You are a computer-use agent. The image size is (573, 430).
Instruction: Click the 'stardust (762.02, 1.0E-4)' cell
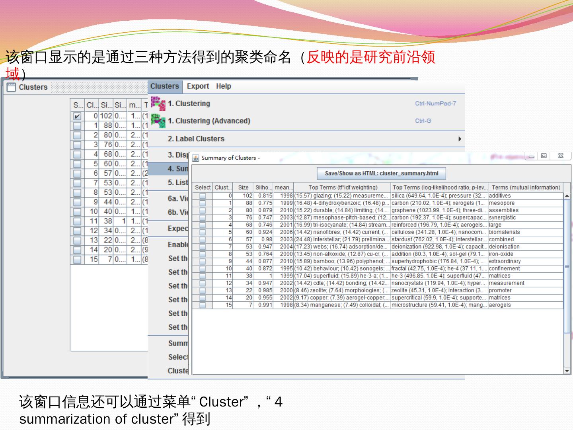(x=439, y=240)
